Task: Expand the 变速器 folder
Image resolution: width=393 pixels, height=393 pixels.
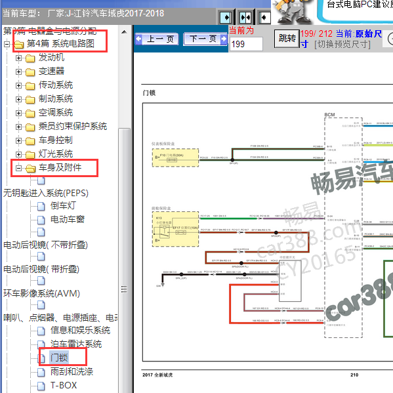Action: [18, 72]
